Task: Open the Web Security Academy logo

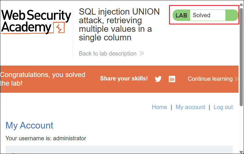Action: (36, 21)
